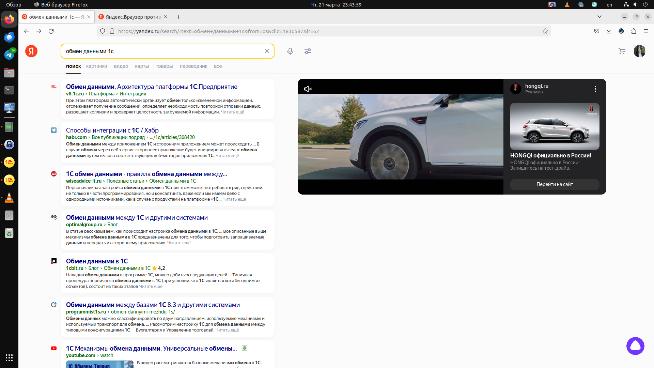Viewport: 654px width, 368px height.
Task: Open Thunderbird mail from the dock
Action: pyautogui.click(x=9, y=37)
